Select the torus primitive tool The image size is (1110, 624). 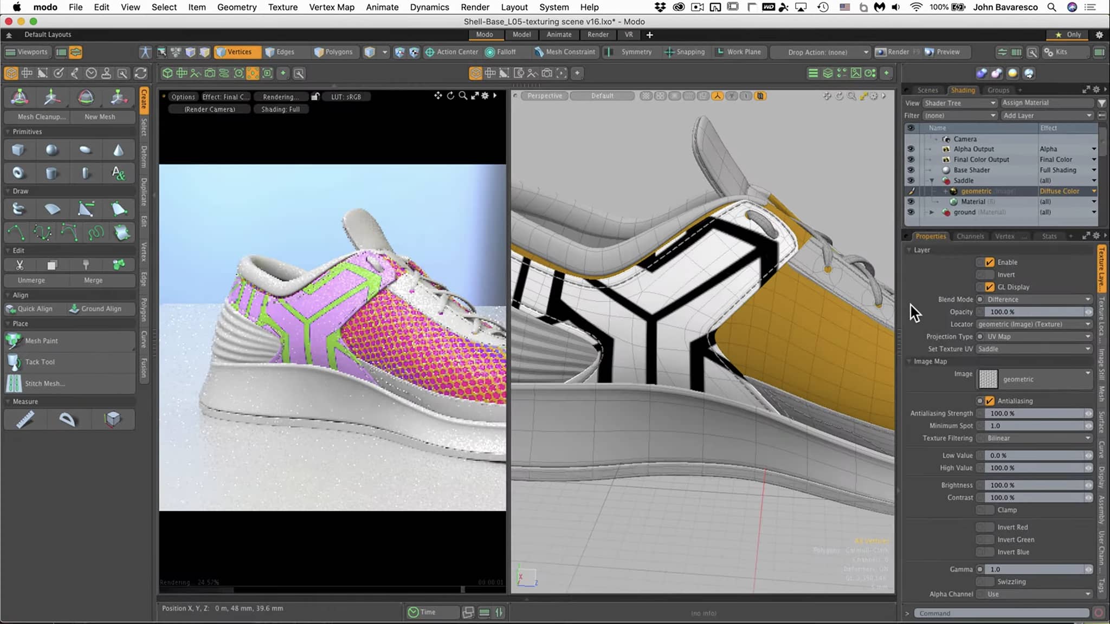click(18, 173)
